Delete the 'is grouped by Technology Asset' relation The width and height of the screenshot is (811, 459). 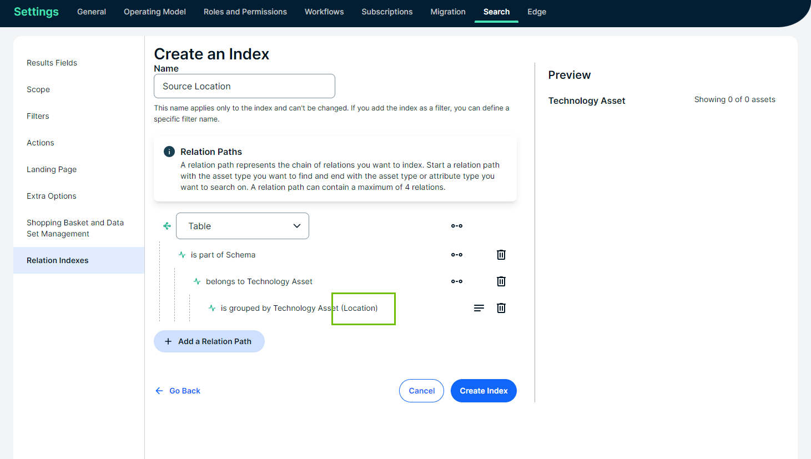[501, 308]
